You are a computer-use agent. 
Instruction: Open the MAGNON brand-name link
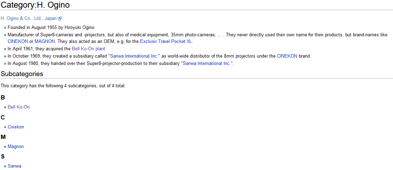[x=44, y=41]
